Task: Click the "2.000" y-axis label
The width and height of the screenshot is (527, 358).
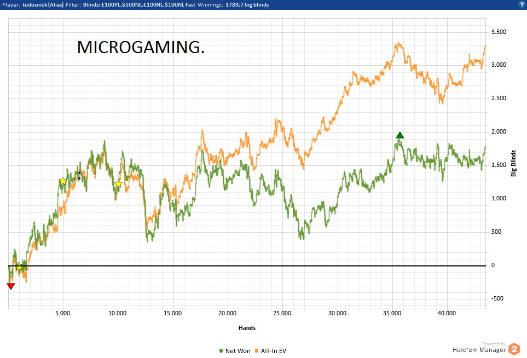Action: 499,131
